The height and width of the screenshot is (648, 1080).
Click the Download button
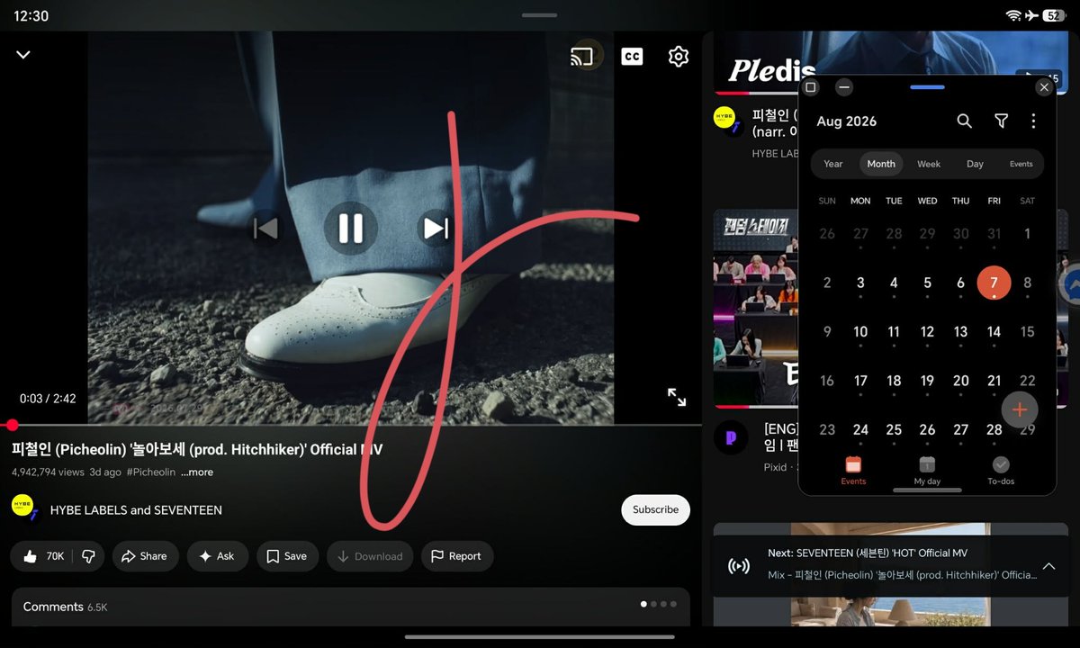(x=370, y=556)
